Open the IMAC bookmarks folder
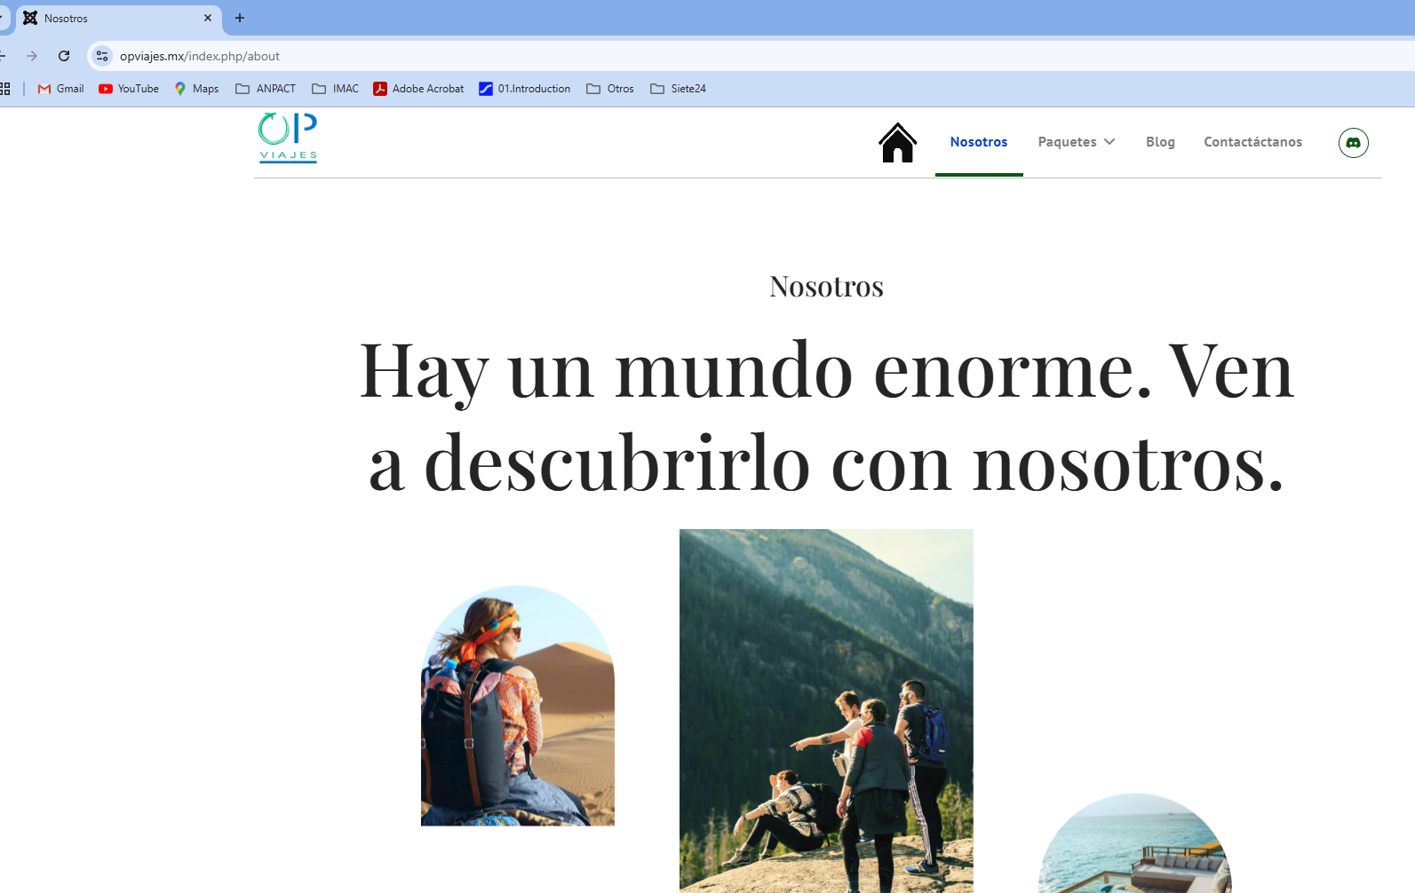The image size is (1415, 893). (335, 89)
